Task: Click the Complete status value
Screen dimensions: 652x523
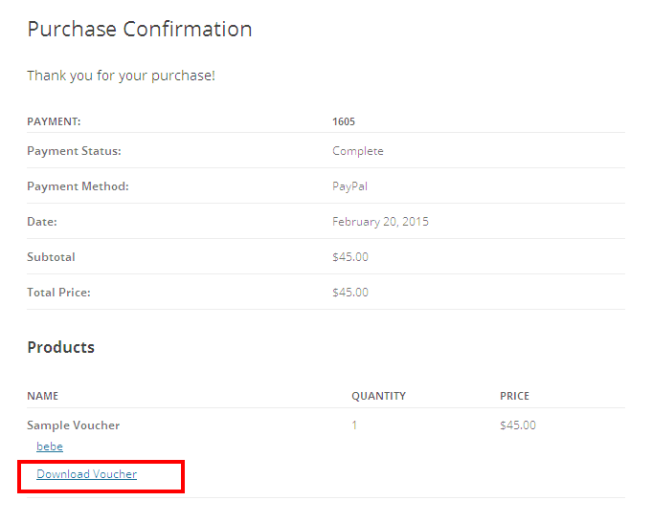Action: (358, 151)
